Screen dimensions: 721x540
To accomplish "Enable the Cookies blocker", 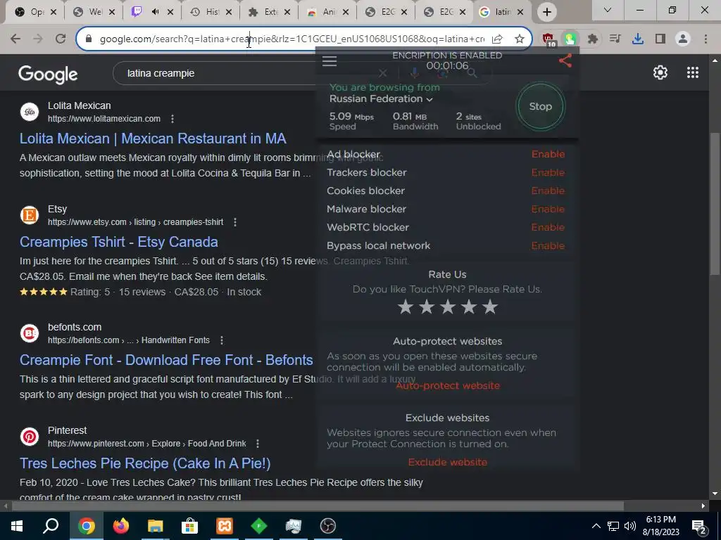I will (548, 191).
